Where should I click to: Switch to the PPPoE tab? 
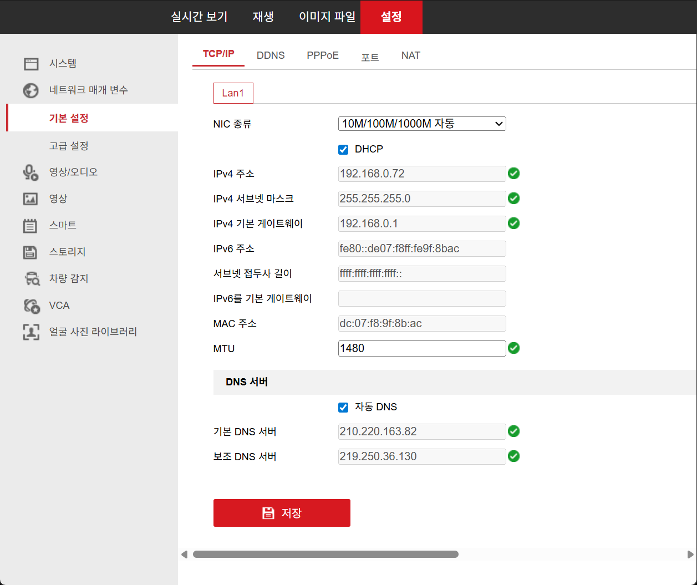(x=323, y=55)
